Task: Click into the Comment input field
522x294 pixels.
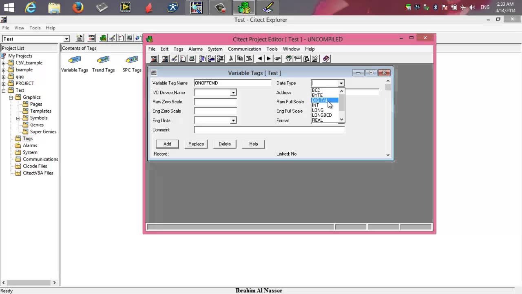Action: [x=269, y=130]
